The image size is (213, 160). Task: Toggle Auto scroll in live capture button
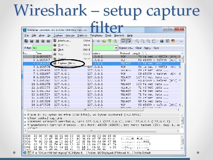click(x=129, y=41)
